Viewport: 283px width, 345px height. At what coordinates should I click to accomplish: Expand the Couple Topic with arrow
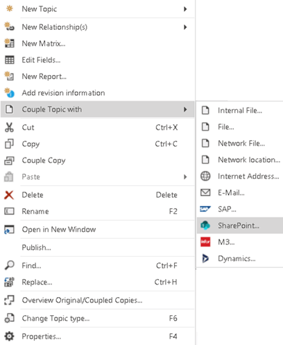tap(185, 110)
